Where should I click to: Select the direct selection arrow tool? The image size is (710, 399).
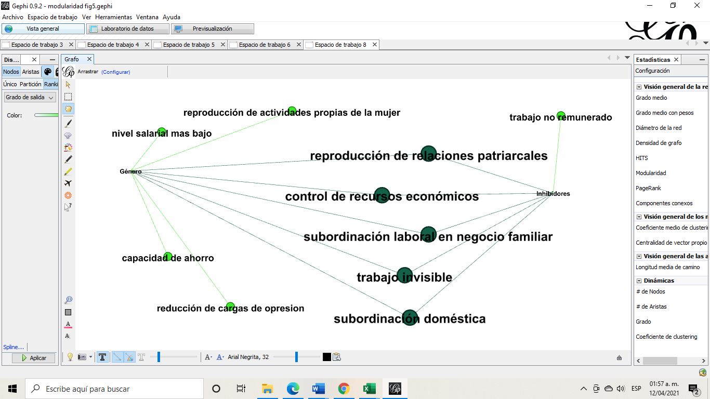click(x=68, y=84)
